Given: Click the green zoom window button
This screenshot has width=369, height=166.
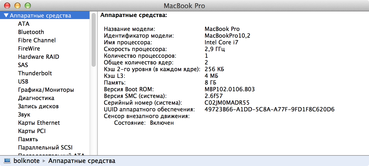Looking at the screenshot, I should point(27,5).
